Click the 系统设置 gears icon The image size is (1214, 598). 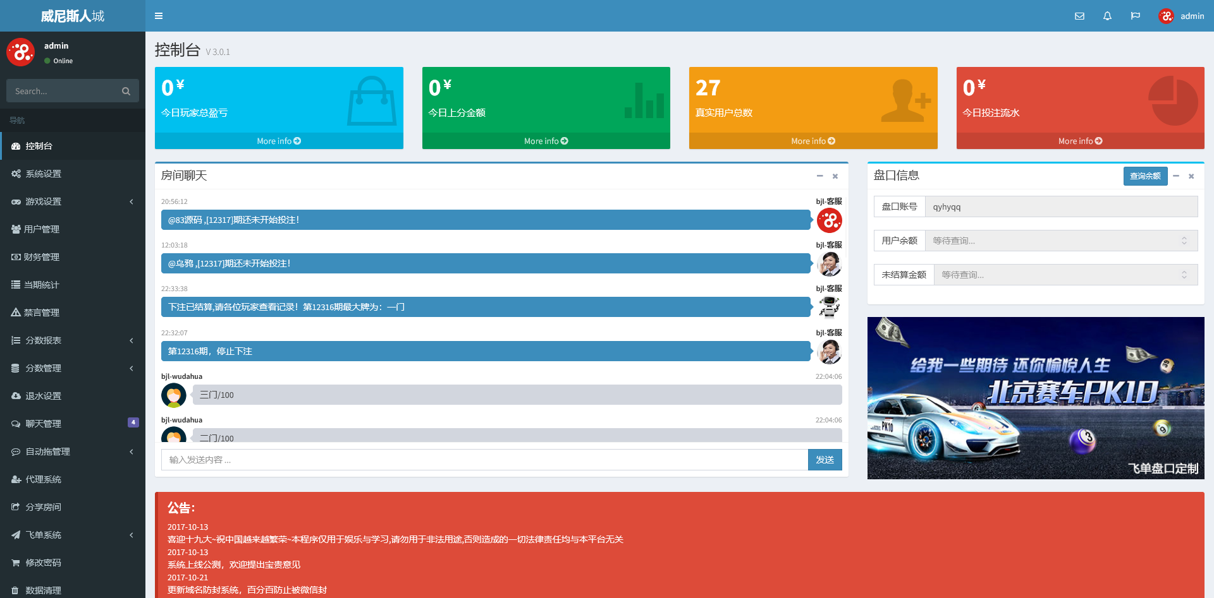click(x=16, y=174)
